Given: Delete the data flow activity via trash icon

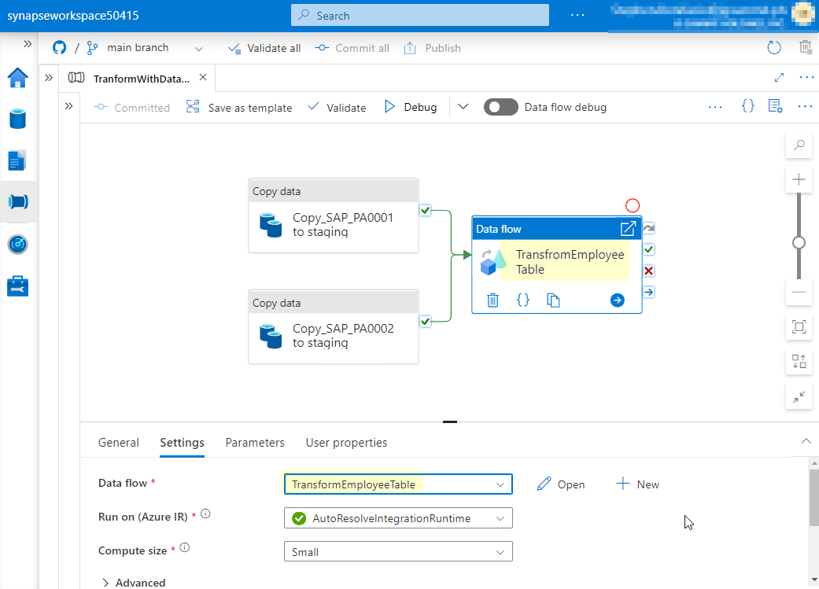Looking at the screenshot, I should point(493,300).
